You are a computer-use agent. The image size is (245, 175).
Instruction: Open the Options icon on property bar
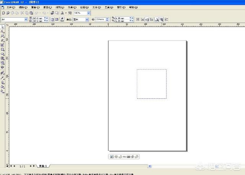point(167,20)
